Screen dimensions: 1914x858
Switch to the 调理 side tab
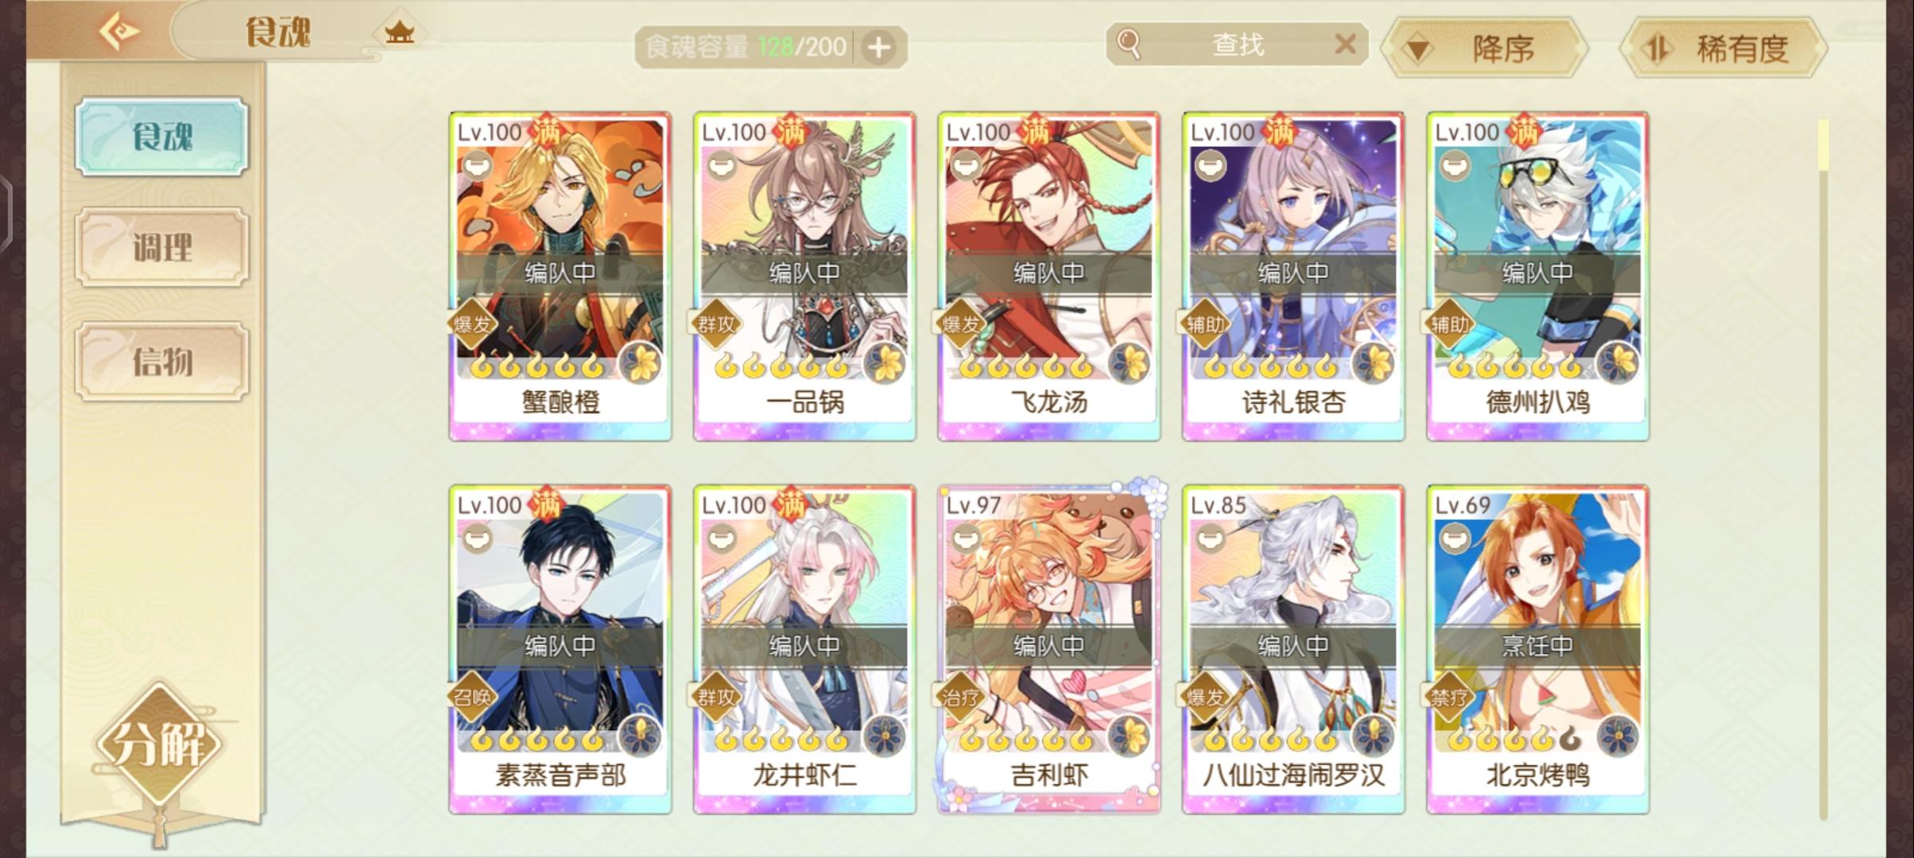162,247
